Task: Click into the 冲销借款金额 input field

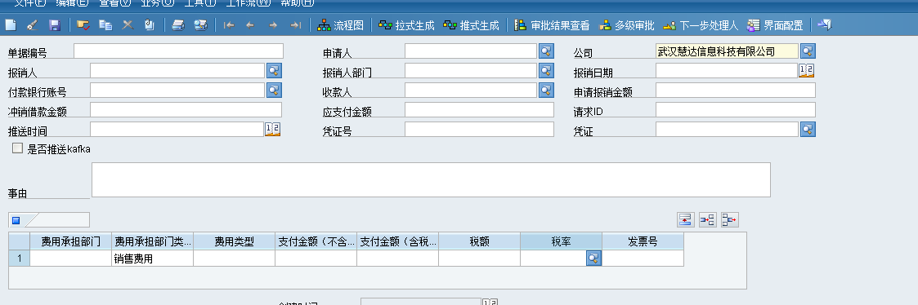Action: click(x=186, y=110)
